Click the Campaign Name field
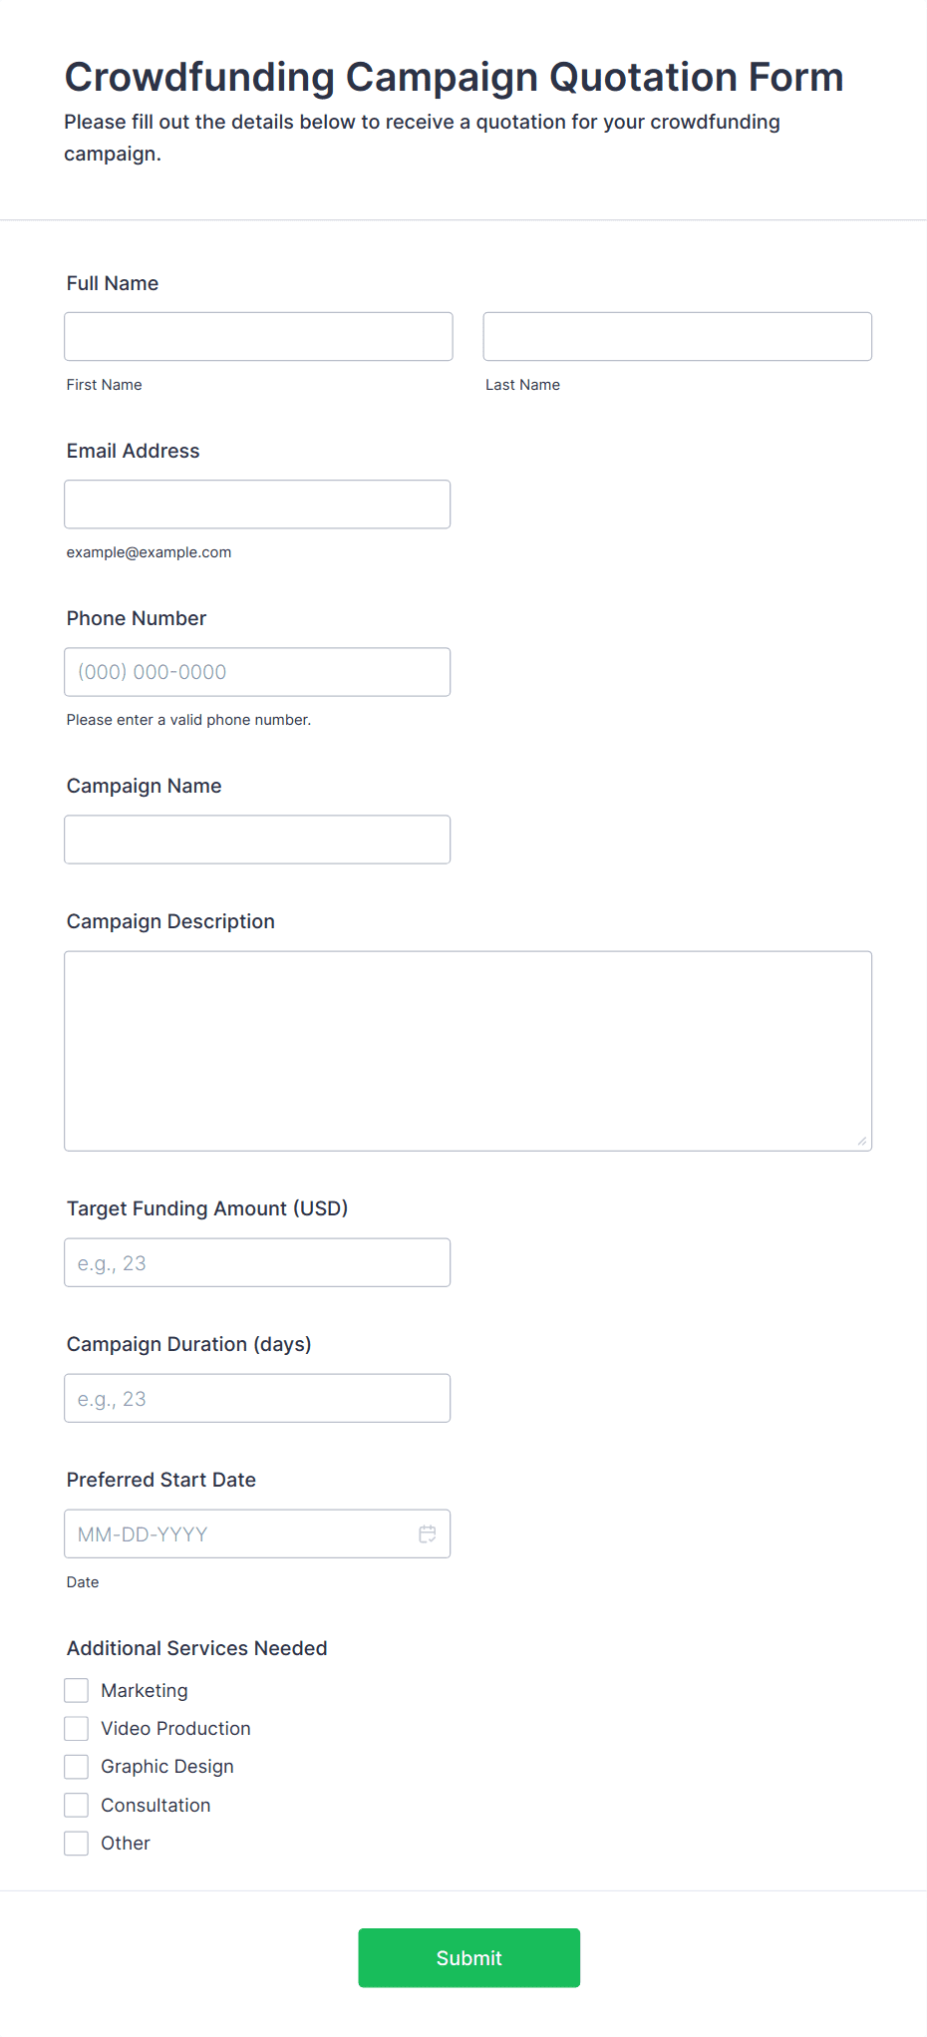 [x=257, y=840]
